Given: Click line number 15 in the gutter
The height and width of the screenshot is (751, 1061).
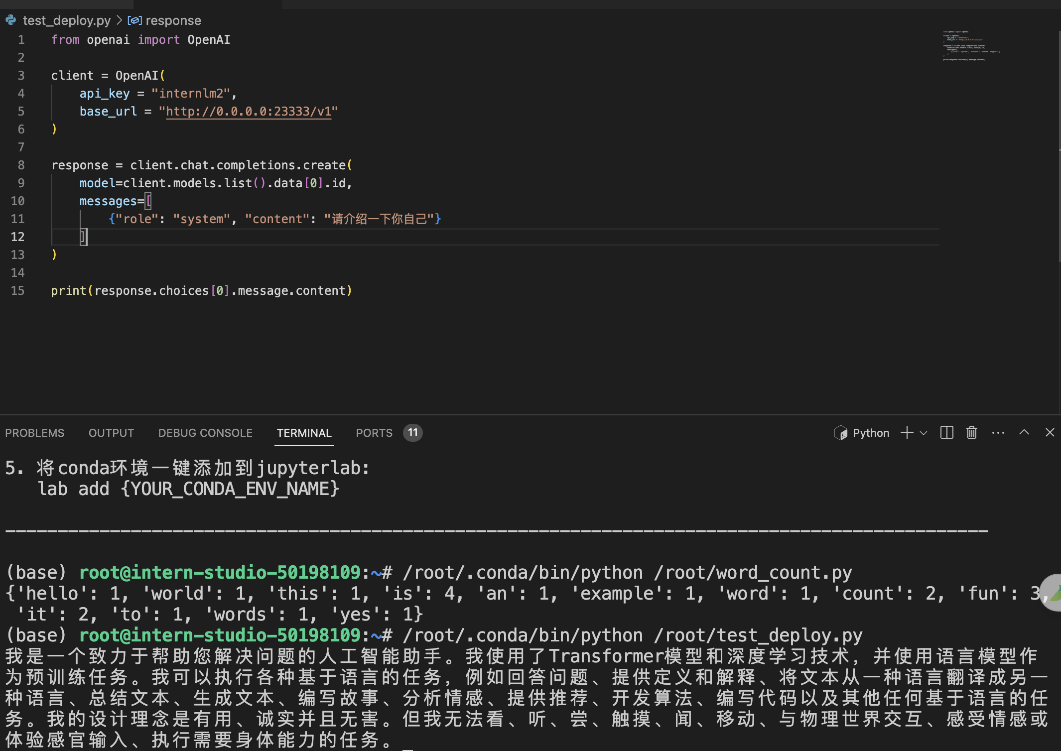Looking at the screenshot, I should point(17,290).
